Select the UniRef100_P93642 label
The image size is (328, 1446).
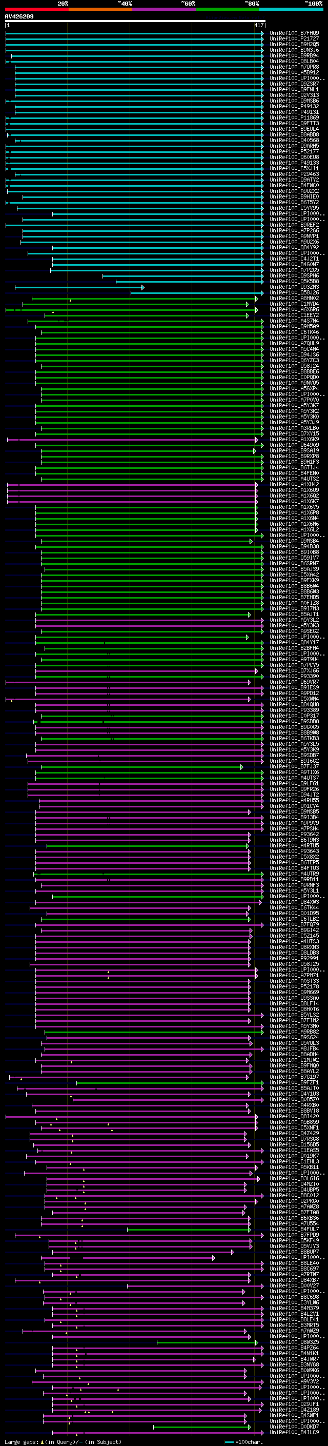tap(294, 835)
